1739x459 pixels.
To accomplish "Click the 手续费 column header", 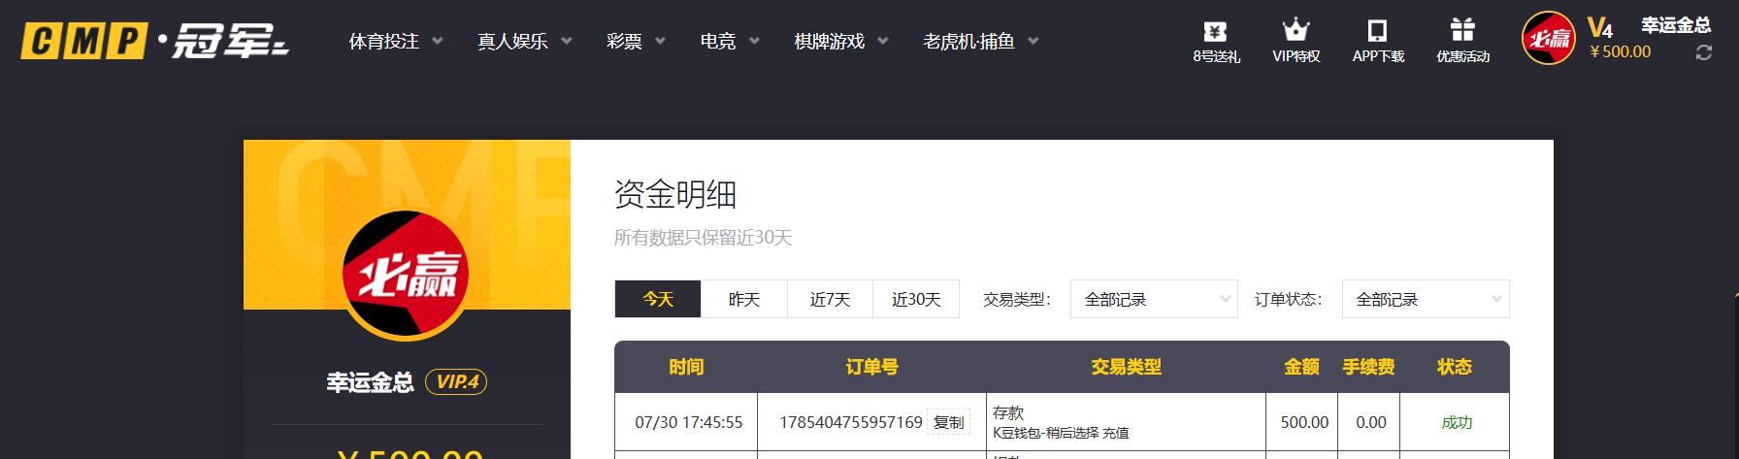I will tap(1368, 367).
